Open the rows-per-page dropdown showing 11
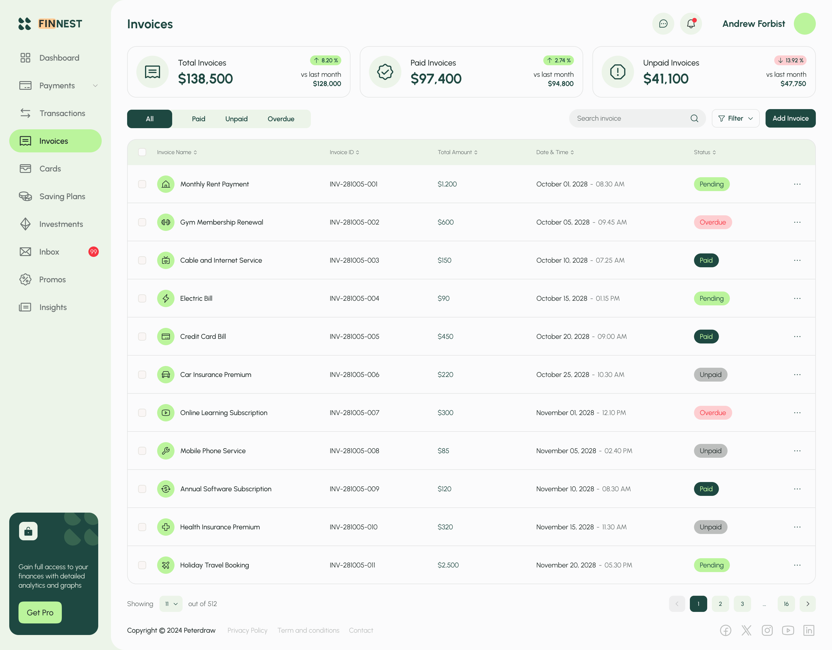 pos(171,604)
